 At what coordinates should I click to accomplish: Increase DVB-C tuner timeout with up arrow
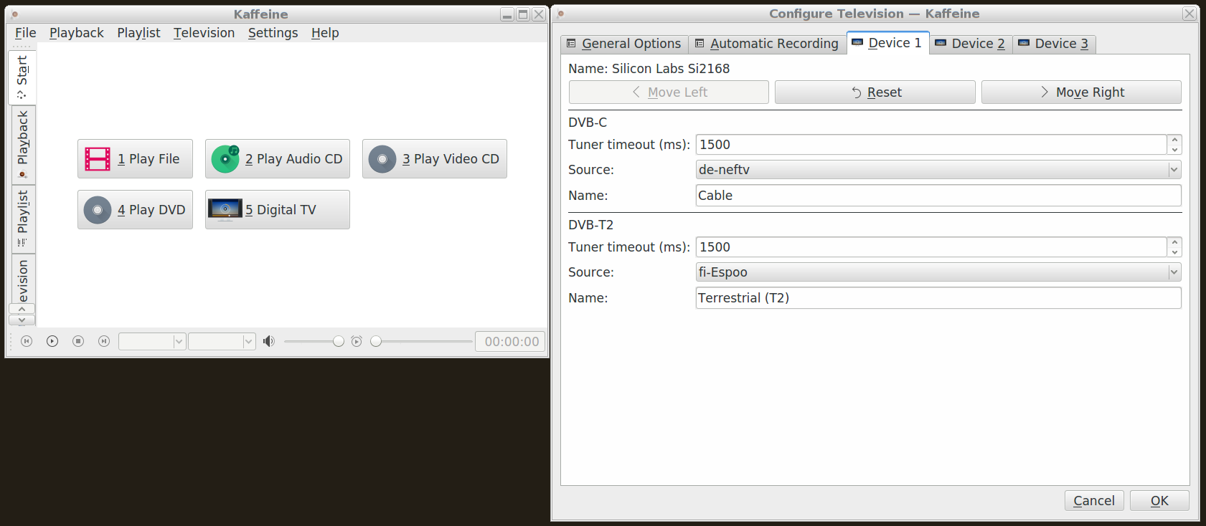point(1174,140)
